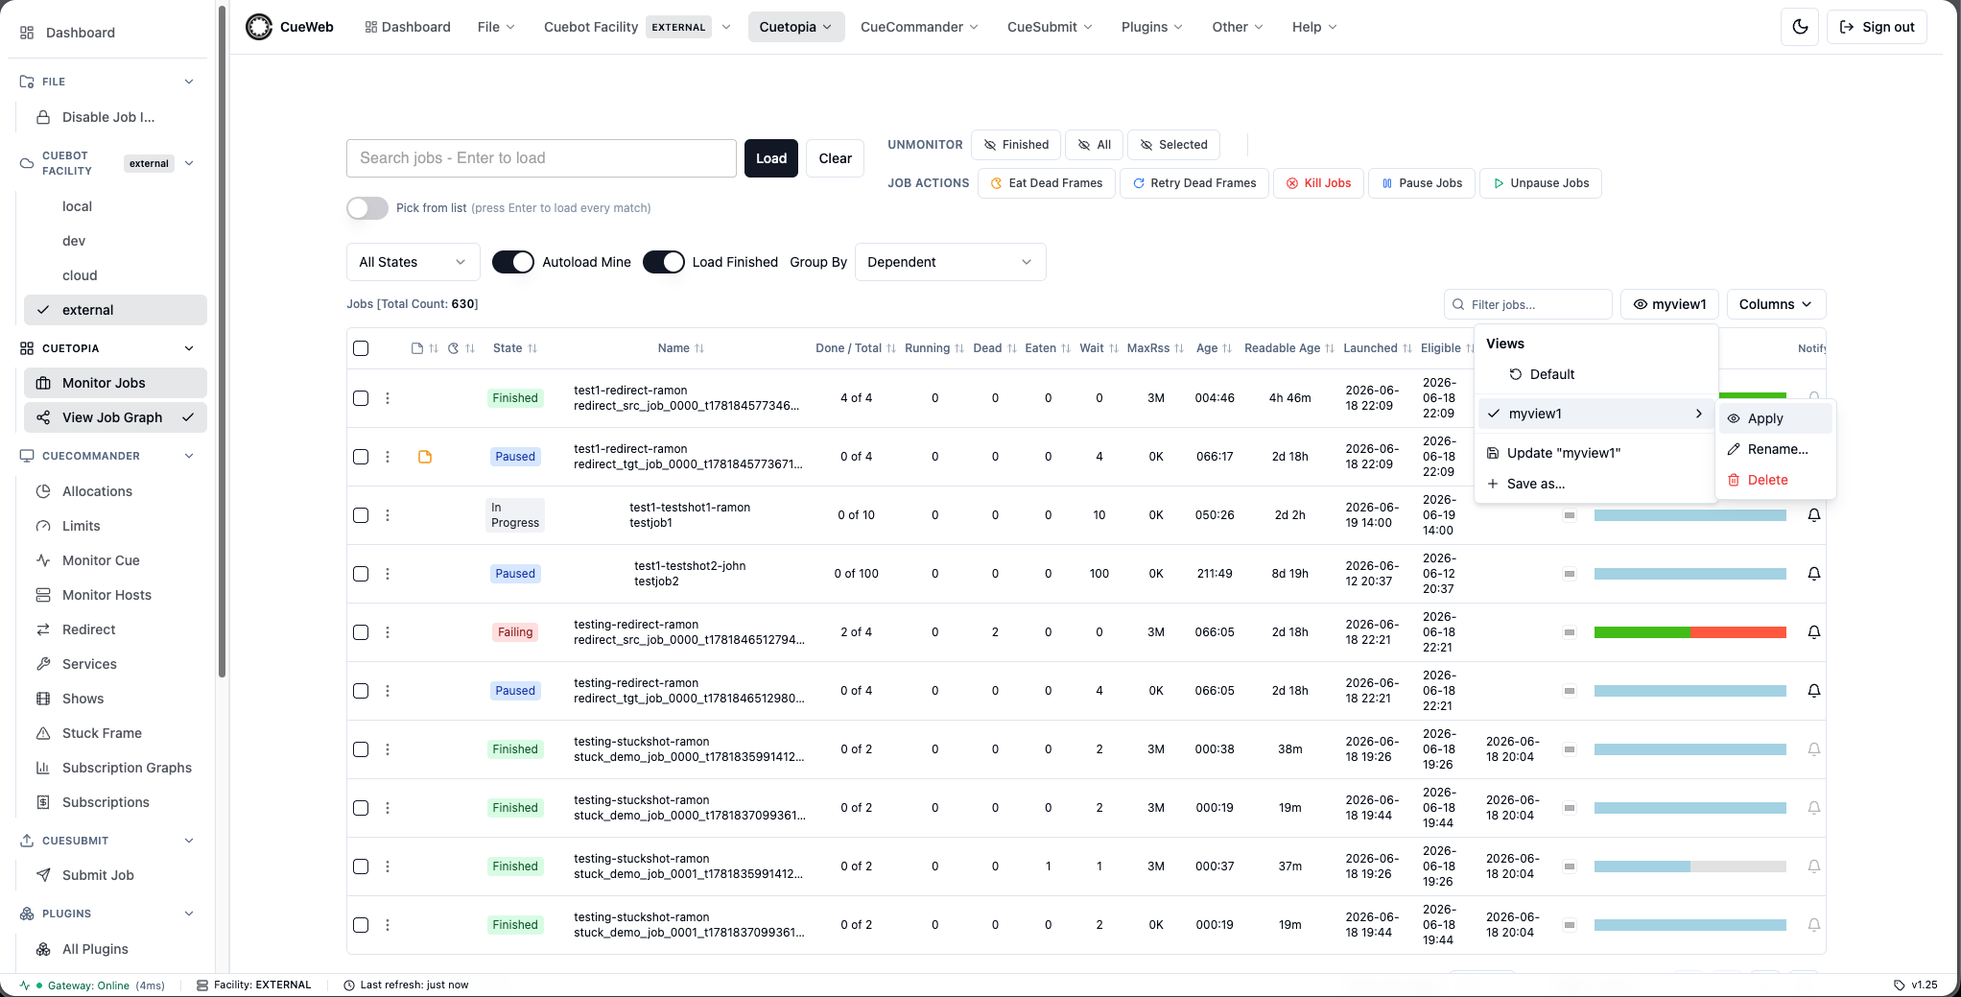Click Monitor Cue pulse icon in sidebar

(x=43, y=560)
